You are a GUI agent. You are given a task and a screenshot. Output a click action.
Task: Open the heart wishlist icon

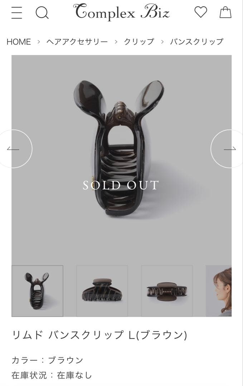pyautogui.click(x=201, y=12)
